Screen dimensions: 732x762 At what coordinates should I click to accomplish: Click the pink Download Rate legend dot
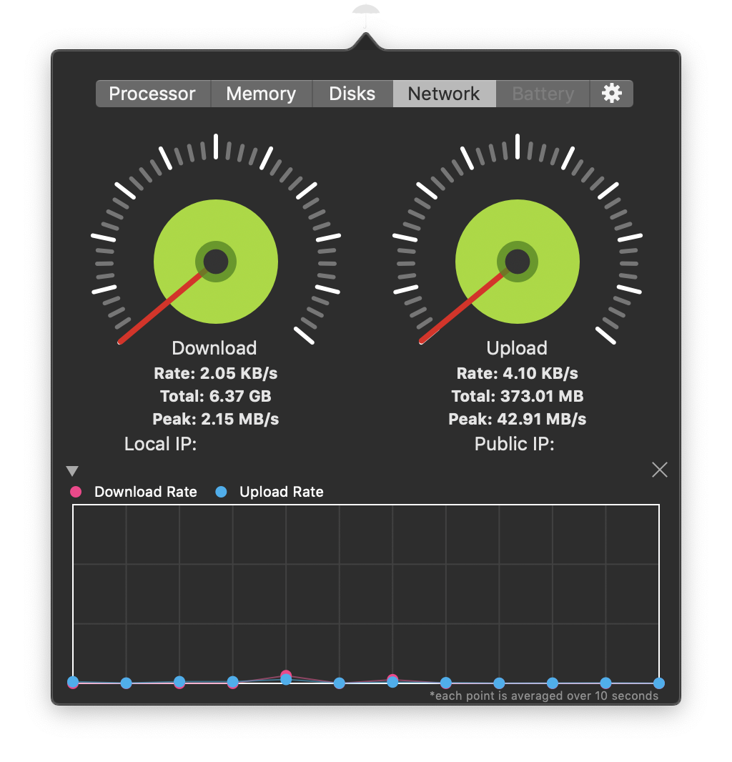coord(76,492)
